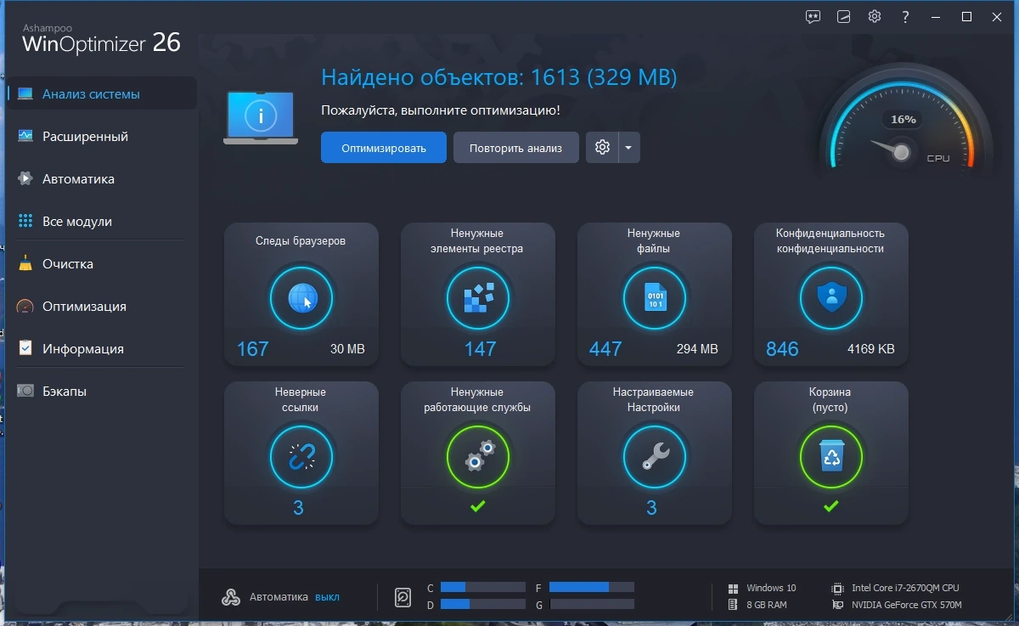Click the Настраиваемые Настройки wrench icon
Viewport: 1019px width, 626px height.
[655, 458]
